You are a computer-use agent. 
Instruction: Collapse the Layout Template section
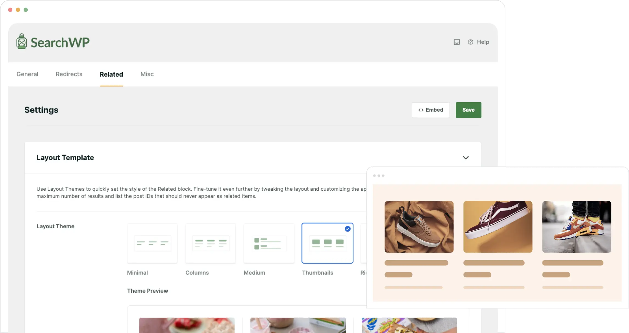(x=466, y=158)
